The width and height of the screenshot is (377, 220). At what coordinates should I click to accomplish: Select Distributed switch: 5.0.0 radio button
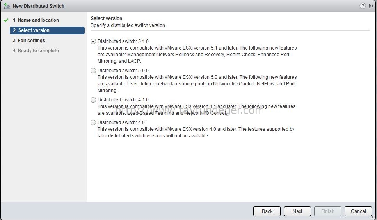point(93,71)
